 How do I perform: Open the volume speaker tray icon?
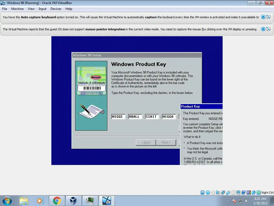247,201
